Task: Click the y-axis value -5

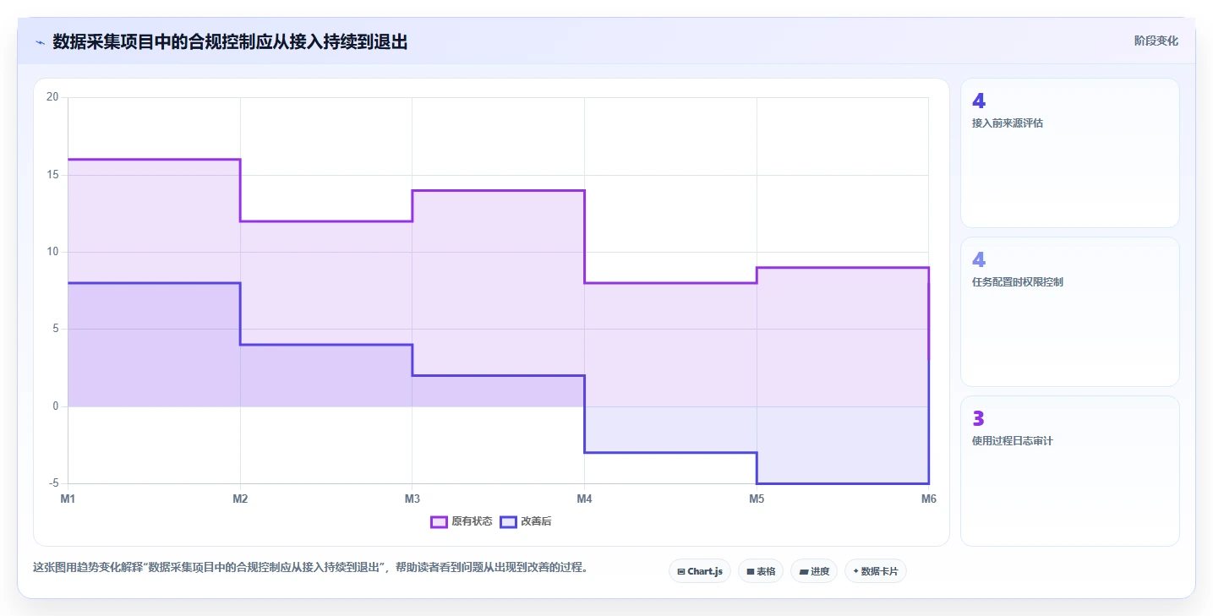Action: click(54, 483)
